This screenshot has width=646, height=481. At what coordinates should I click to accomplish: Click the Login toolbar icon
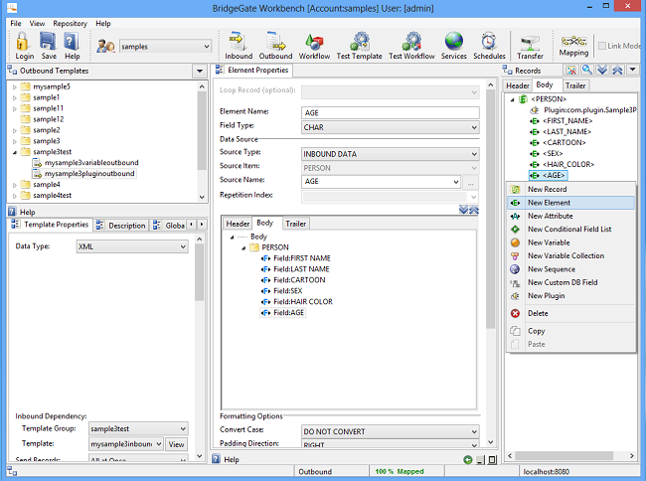click(x=24, y=46)
